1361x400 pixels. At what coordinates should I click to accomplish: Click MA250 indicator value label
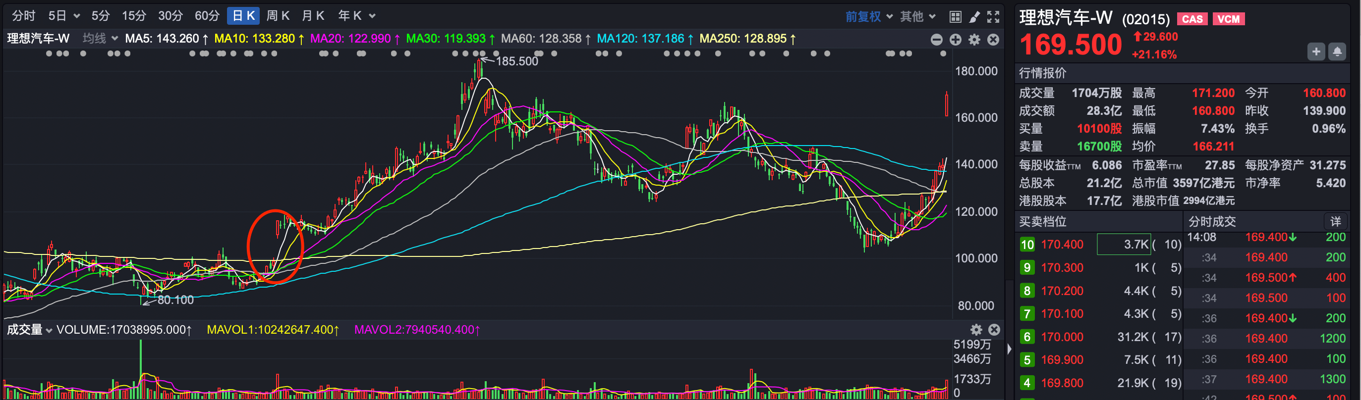(747, 39)
